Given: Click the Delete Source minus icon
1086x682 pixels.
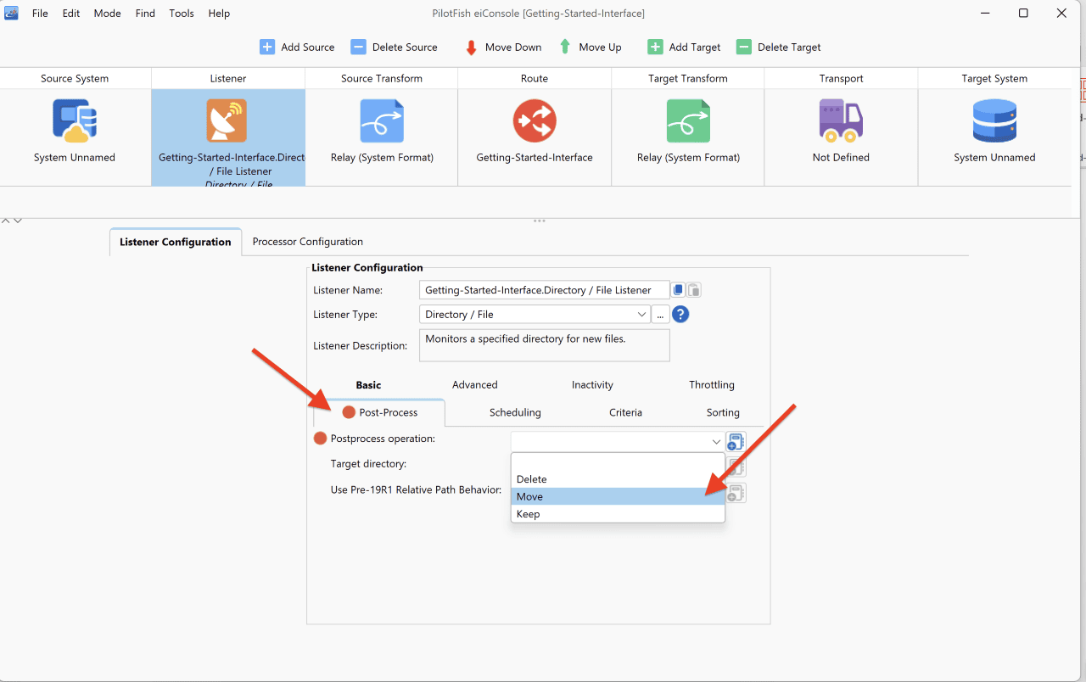Looking at the screenshot, I should point(359,48).
